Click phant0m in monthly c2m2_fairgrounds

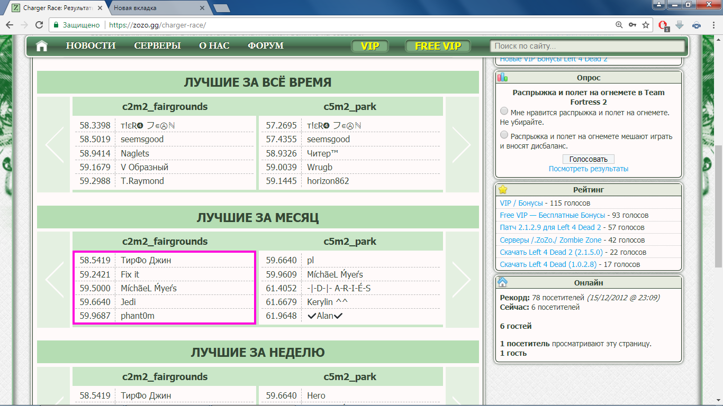pos(138,316)
